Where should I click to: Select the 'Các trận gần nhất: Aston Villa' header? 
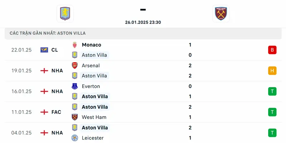(x=48, y=33)
